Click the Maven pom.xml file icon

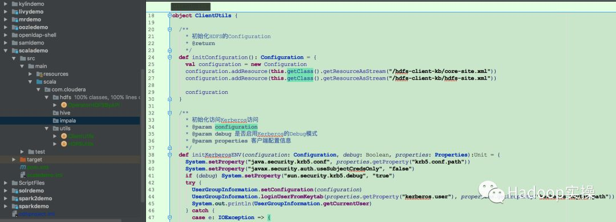pyautogui.click(x=23, y=167)
